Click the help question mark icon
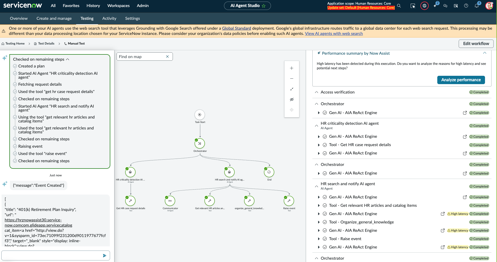The image size is (497, 262). 466,6
